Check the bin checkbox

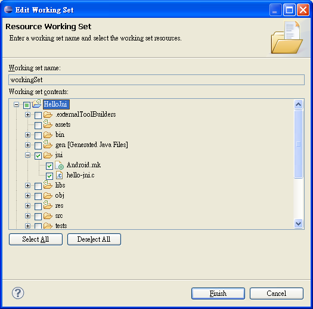point(38,136)
